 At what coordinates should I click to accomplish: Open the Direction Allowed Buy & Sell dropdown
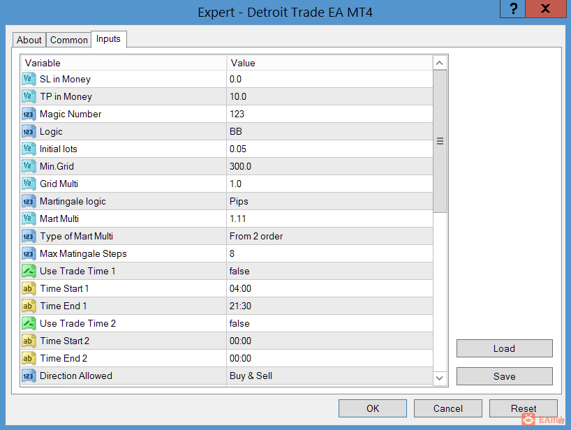(x=330, y=376)
